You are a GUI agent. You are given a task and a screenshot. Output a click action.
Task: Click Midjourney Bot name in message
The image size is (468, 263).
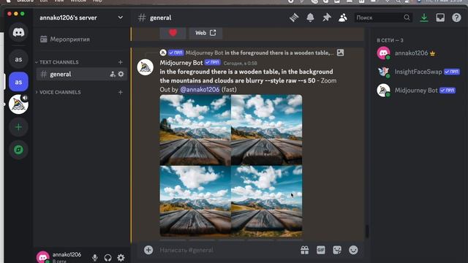click(x=181, y=63)
